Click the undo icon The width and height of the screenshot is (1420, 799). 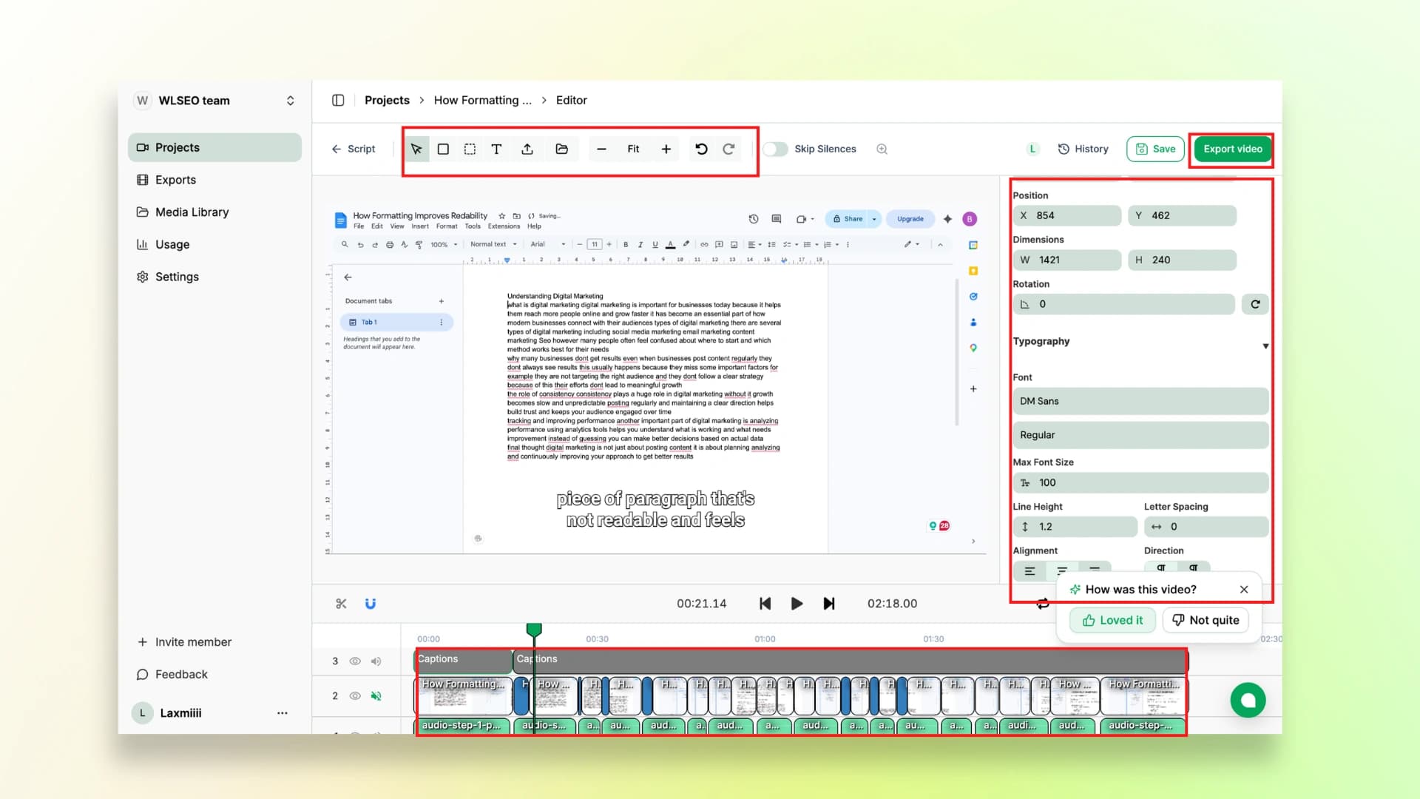[701, 149]
